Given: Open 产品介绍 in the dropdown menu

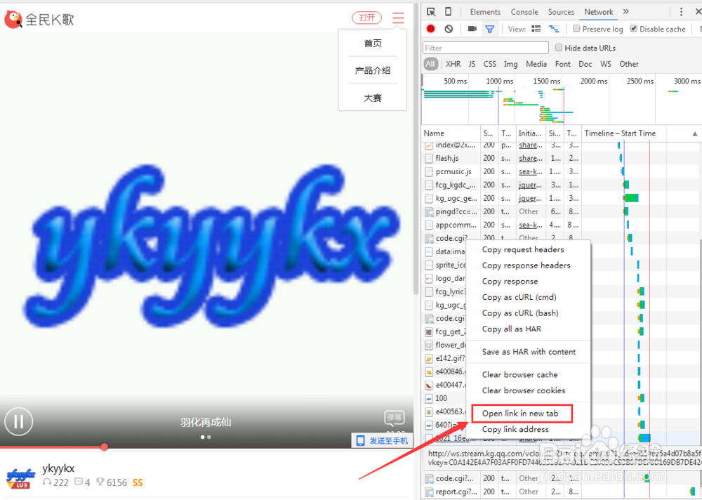Looking at the screenshot, I should point(373,70).
